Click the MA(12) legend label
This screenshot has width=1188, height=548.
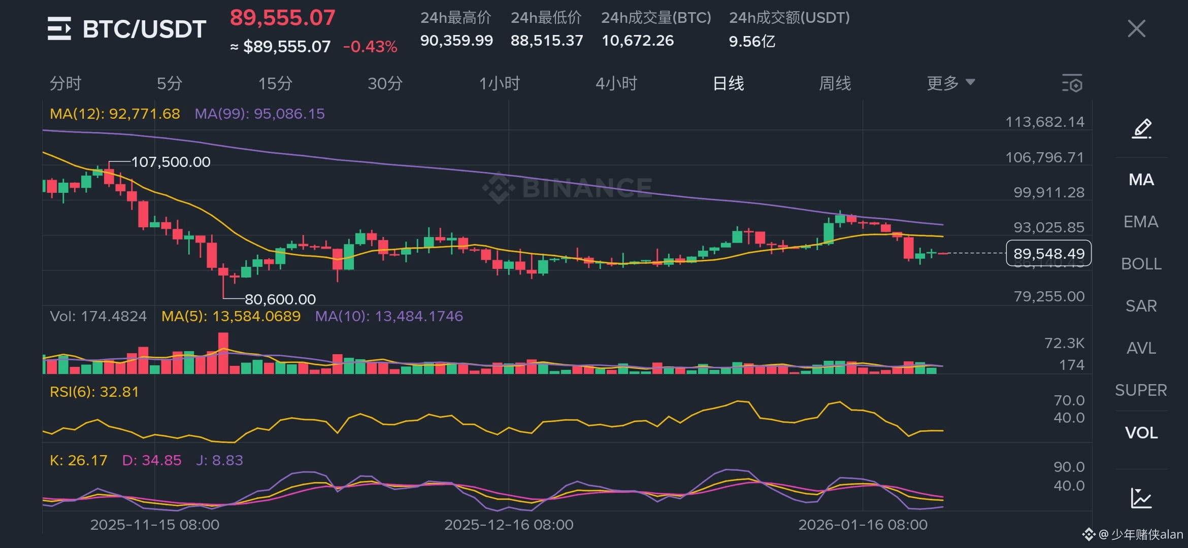(115, 114)
